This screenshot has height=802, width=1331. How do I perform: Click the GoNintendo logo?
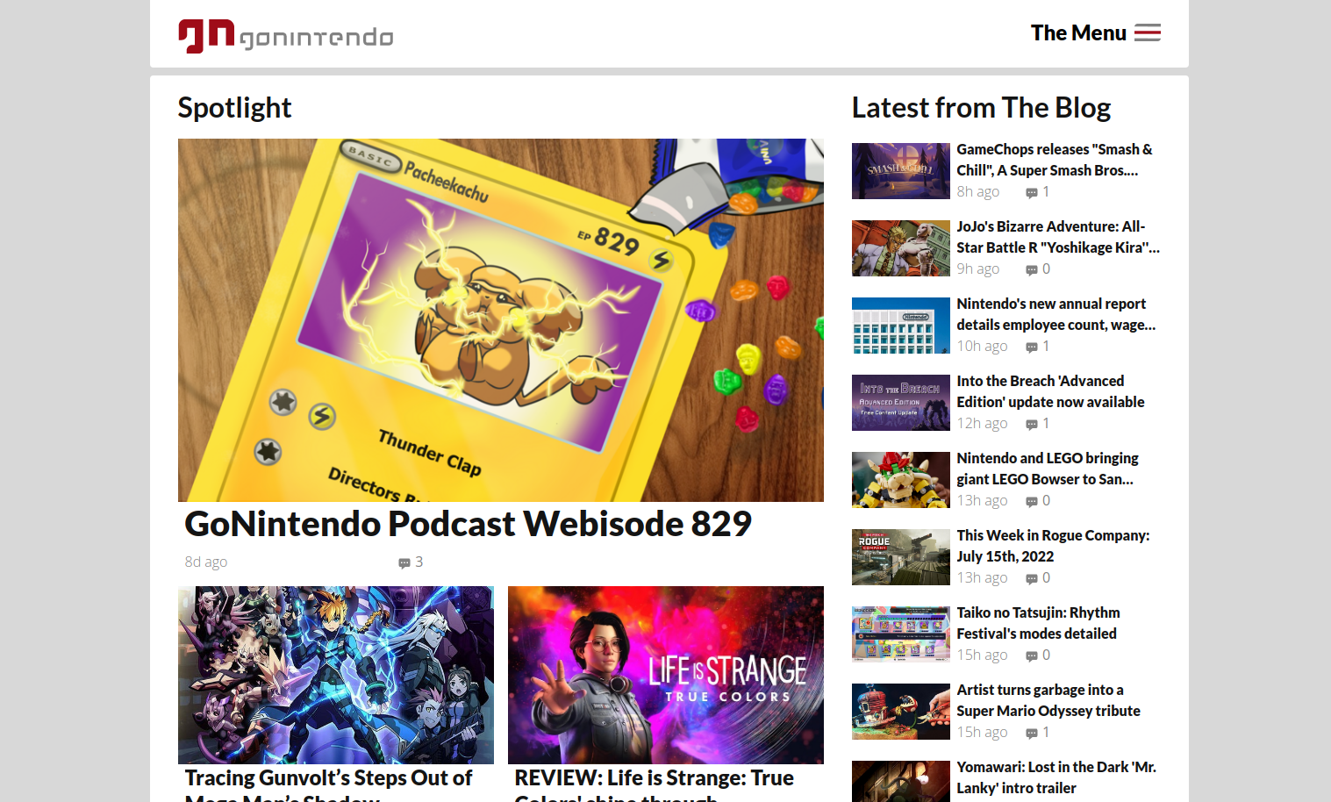coord(285,36)
